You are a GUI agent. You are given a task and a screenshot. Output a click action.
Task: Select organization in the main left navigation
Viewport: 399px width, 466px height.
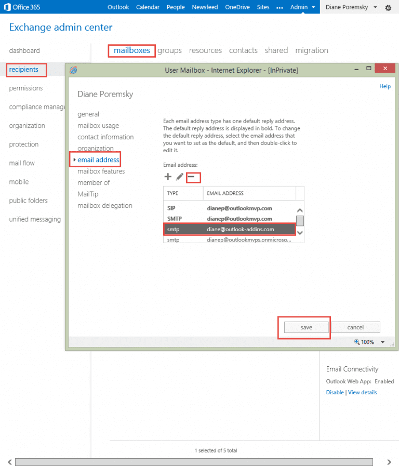pyautogui.click(x=27, y=126)
